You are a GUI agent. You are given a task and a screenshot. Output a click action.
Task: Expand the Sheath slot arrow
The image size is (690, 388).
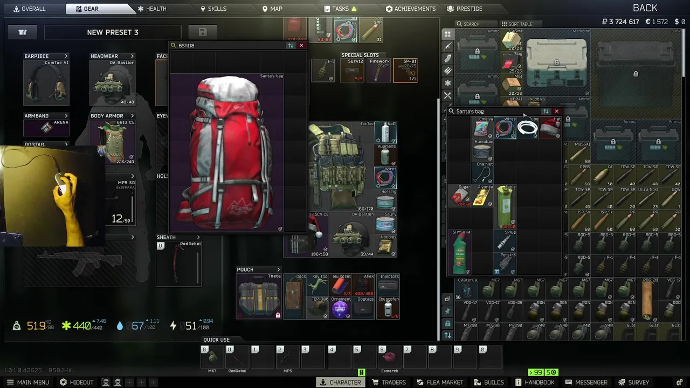(198, 237)
